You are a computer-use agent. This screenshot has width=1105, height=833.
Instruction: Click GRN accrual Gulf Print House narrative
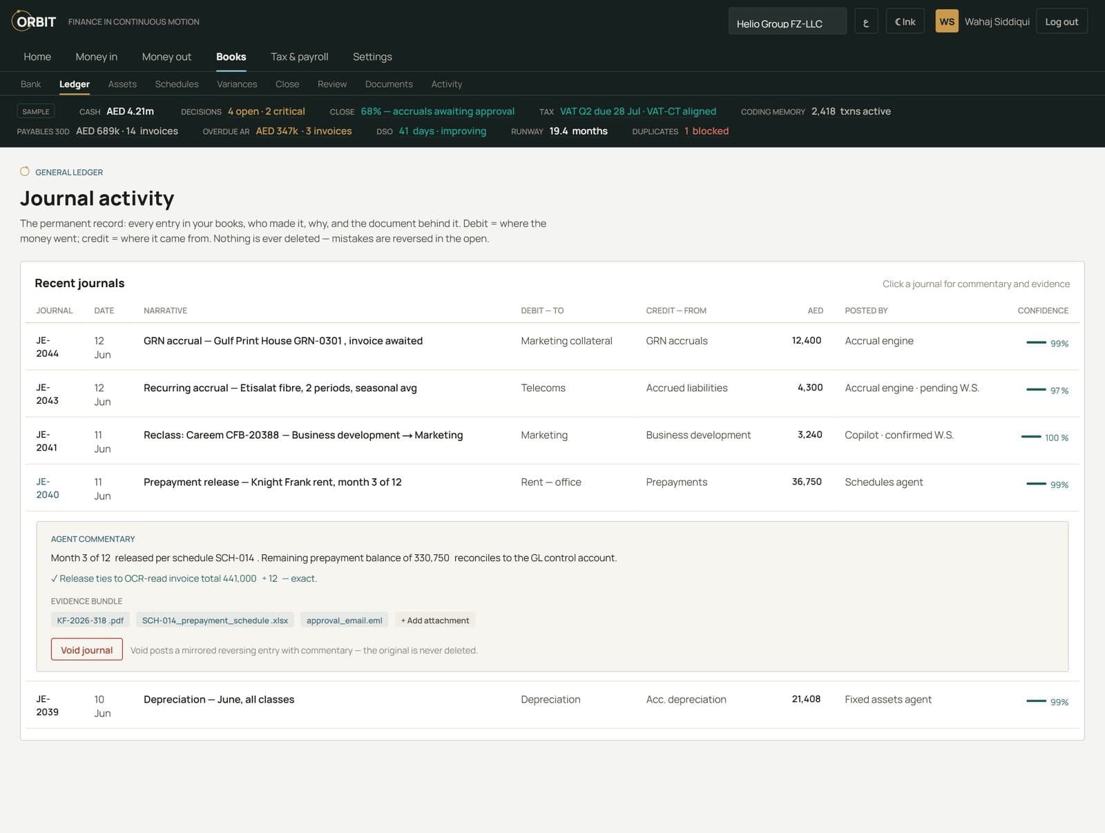pyautogui.click(x=283, y=341)
